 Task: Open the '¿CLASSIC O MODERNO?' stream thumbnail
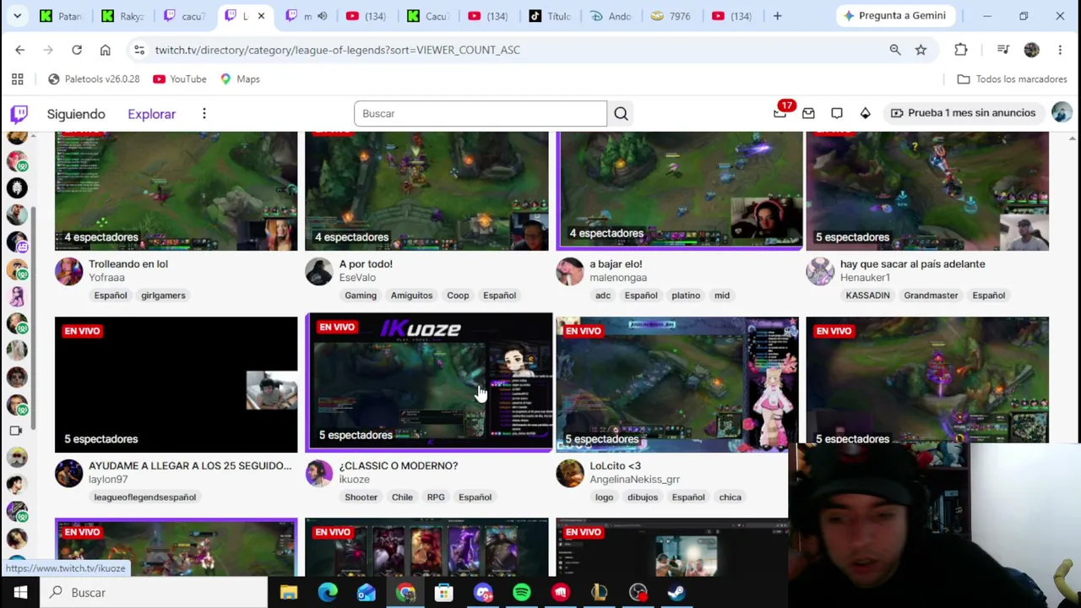click(x=429, y=381)
